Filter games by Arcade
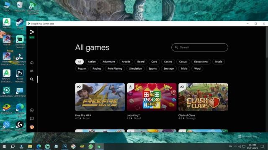Image resolution: width=268 pixels, height=150 pixels. click(126, 62)
